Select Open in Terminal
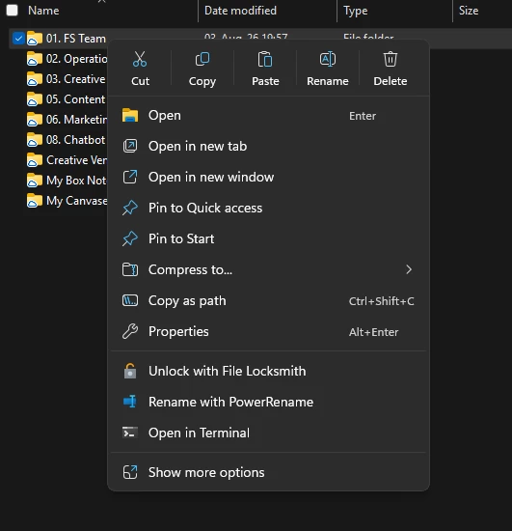Image resolution: width=512 pixels, height=531 pixels. tap(268, 433)
